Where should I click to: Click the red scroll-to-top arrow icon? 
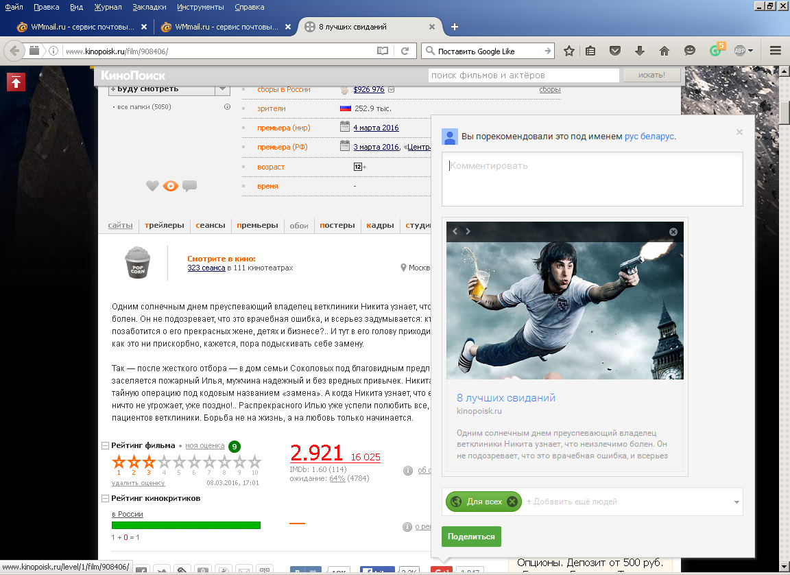pos(16,82)
